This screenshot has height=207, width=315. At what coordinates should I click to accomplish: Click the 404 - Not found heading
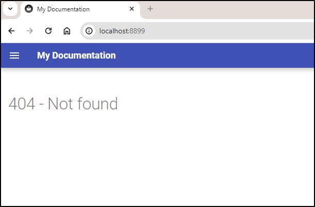point(63,103)
